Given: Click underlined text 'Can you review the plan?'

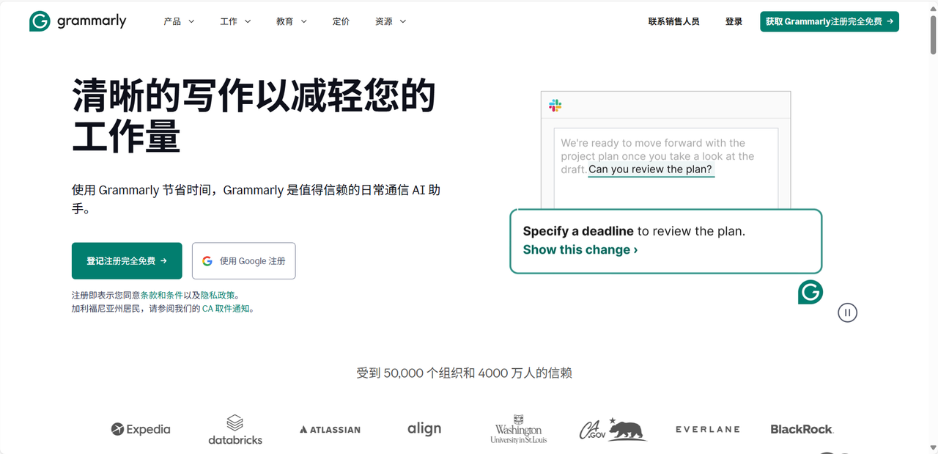Looking at the screenshot, I should (651, 169).
